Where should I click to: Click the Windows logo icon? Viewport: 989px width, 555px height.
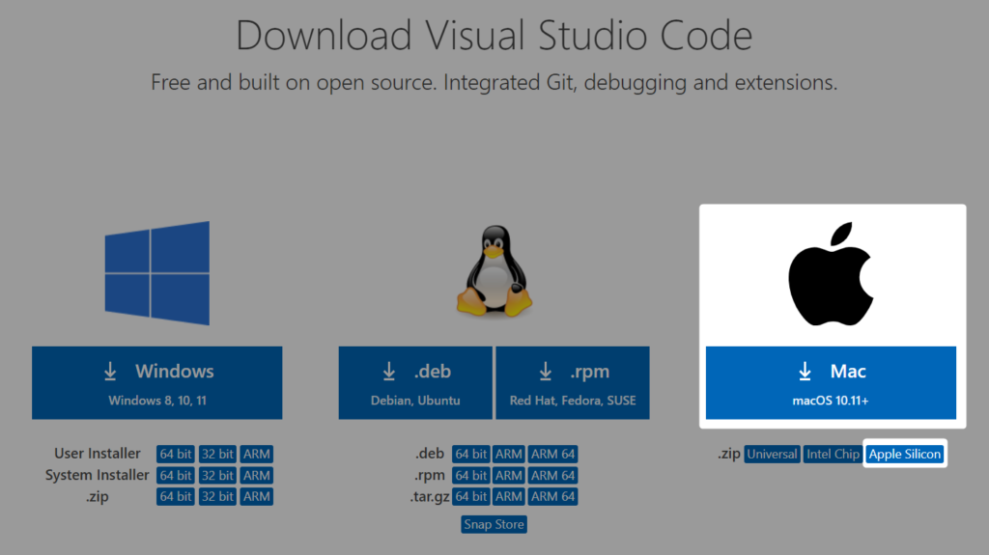(157, 273)
